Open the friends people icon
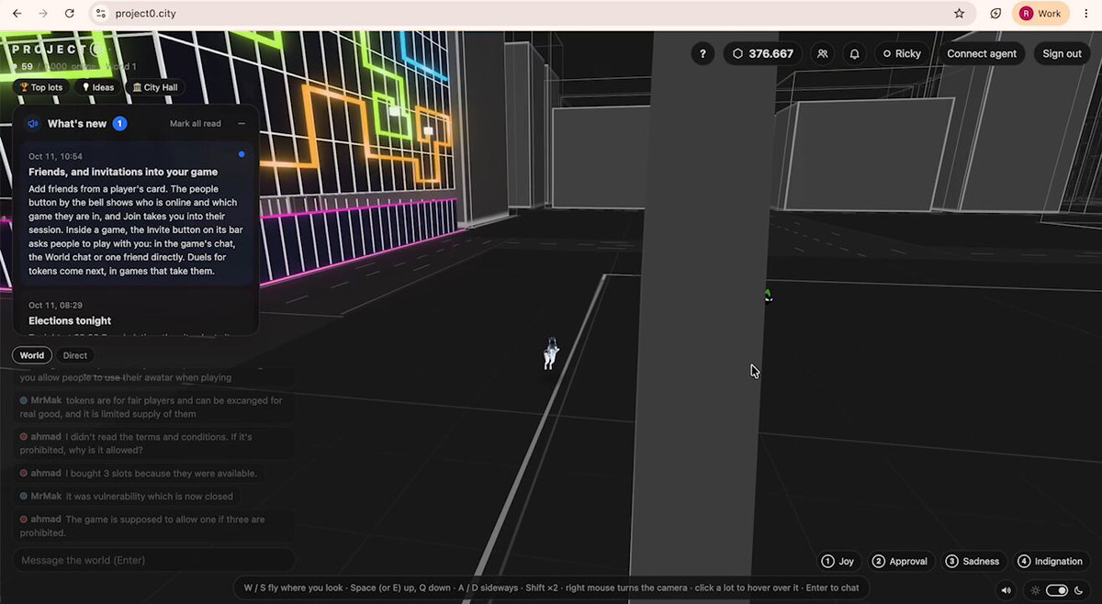This screenshot has width=1102, height=604. tap(823, 53)
